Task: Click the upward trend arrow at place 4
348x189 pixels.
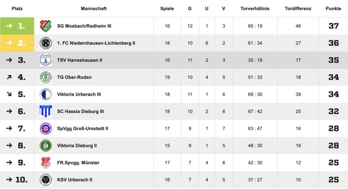Action: click(9, 77)
